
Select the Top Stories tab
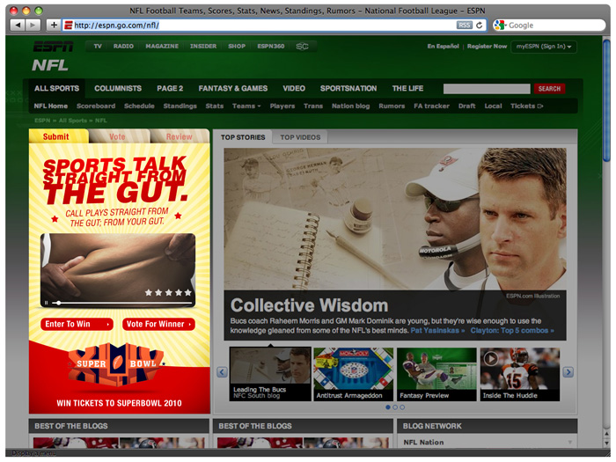[243, 137]
